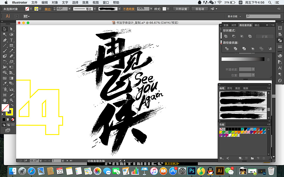Click the Exclude shape mode icon
Screen dimensions: 284x177
(x=250, y=36)
